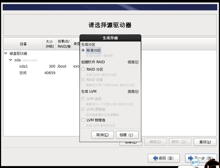Screen dimensions: 220x168
Task: Click the blue back arrow icon
Action: click(155, 158)
